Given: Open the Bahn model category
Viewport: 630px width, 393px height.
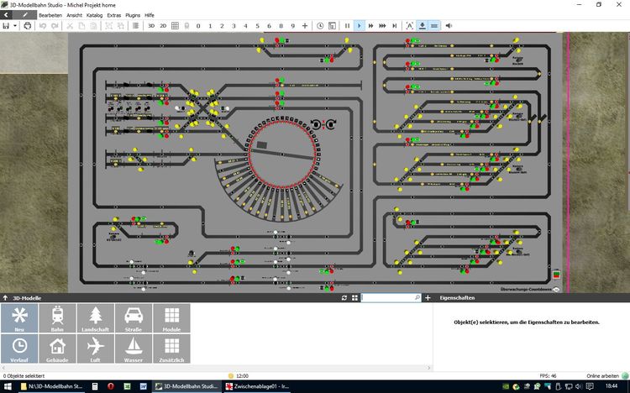Looking at the screenshot, I should click(x=57, y=318).
